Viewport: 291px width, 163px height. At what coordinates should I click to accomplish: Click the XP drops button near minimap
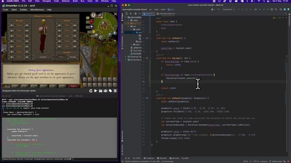88,18
